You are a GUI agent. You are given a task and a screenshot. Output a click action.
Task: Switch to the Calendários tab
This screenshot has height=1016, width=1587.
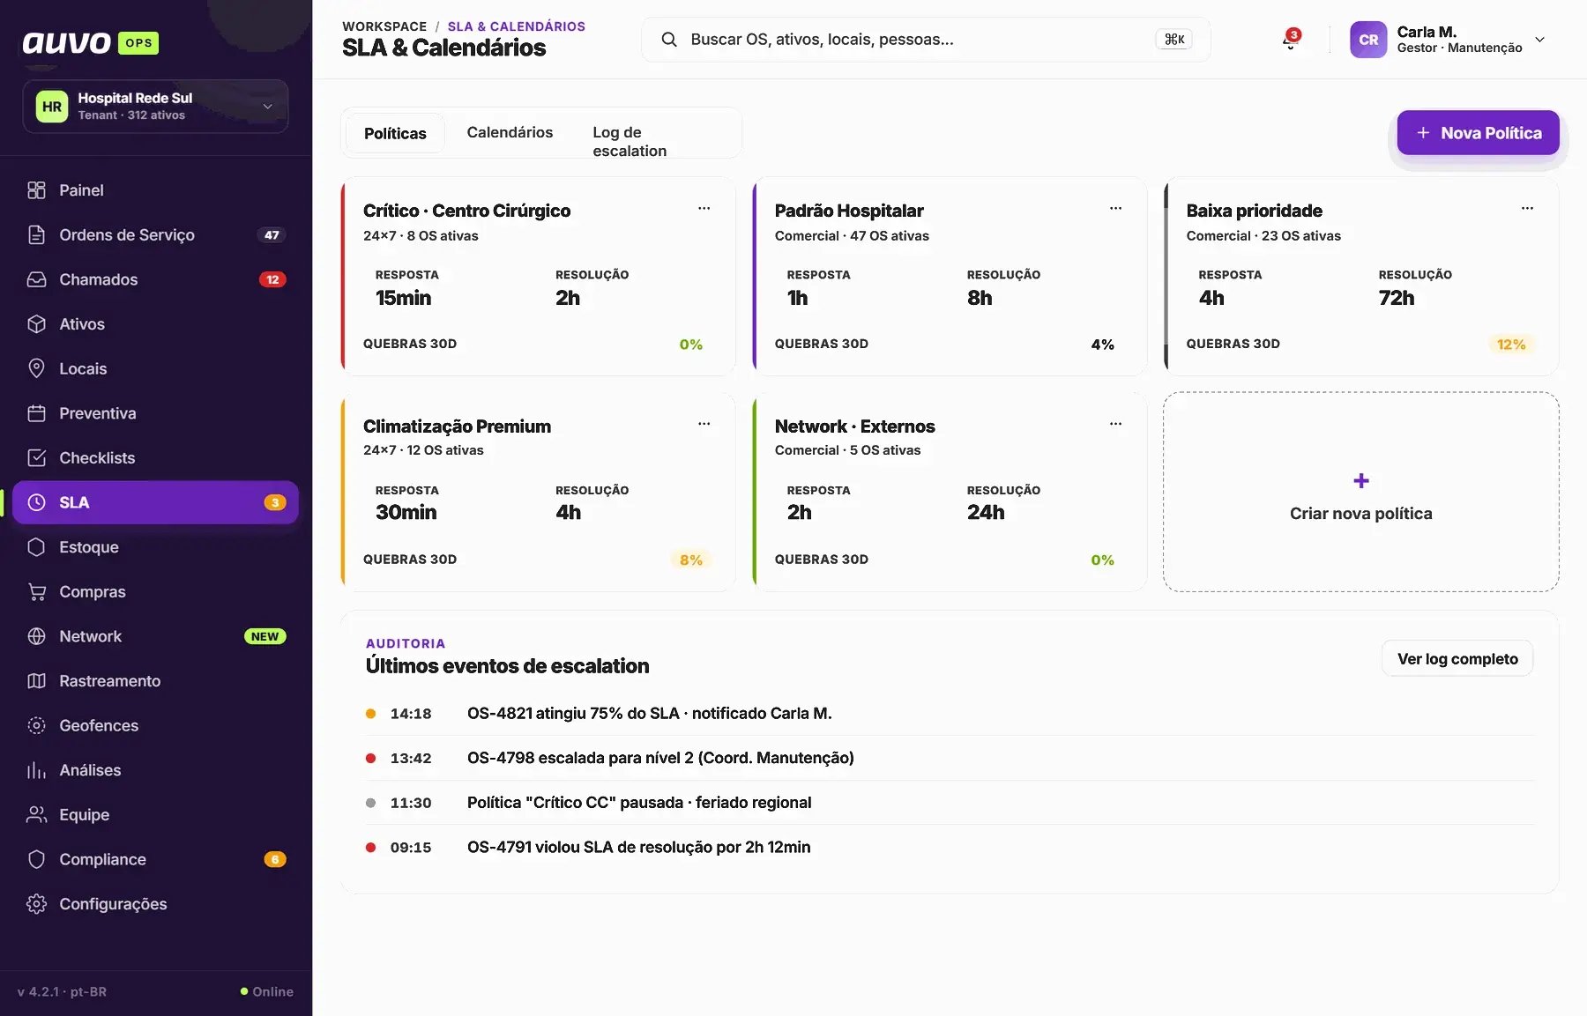pos(510,133)
